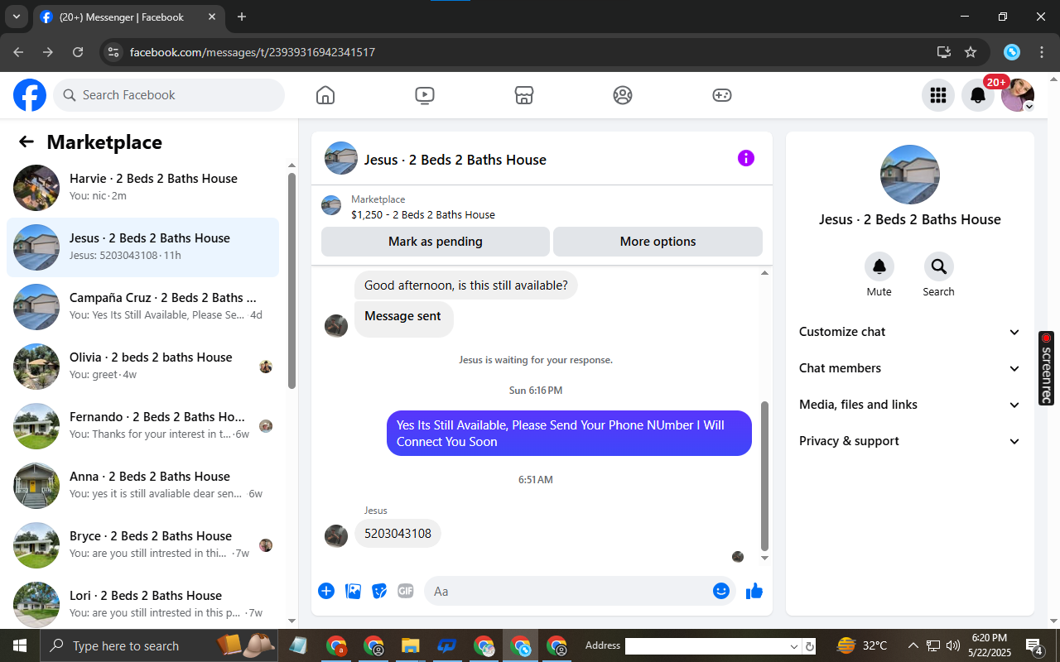The height and width of the screenshot is (662, 1060).
Task: Click Jesus's avatar beside 5203043108 message
Action: (x=336, y=535)
